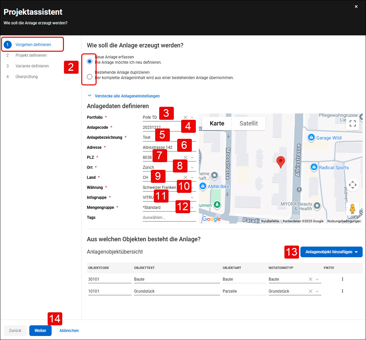Open the map fullscreen view

tap(352, 123)
